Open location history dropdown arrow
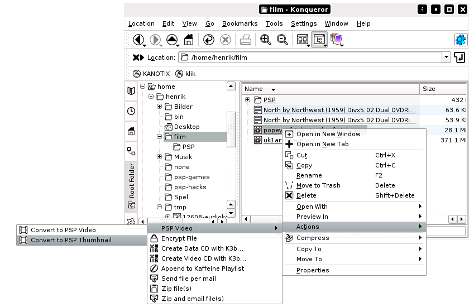 (446, 57)
